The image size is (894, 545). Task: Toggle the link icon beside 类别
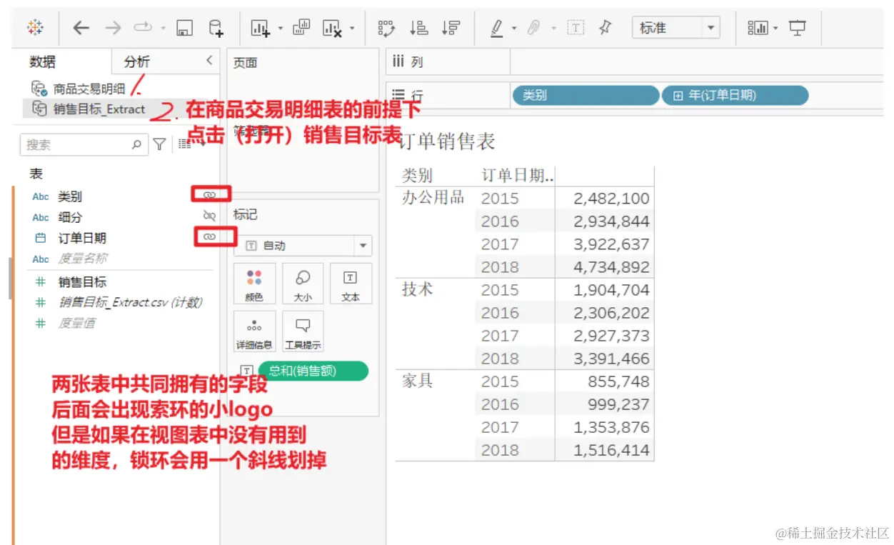click(x=209, y=195)
